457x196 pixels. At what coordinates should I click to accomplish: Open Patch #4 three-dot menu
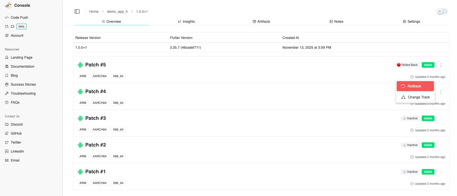[441, 92]
